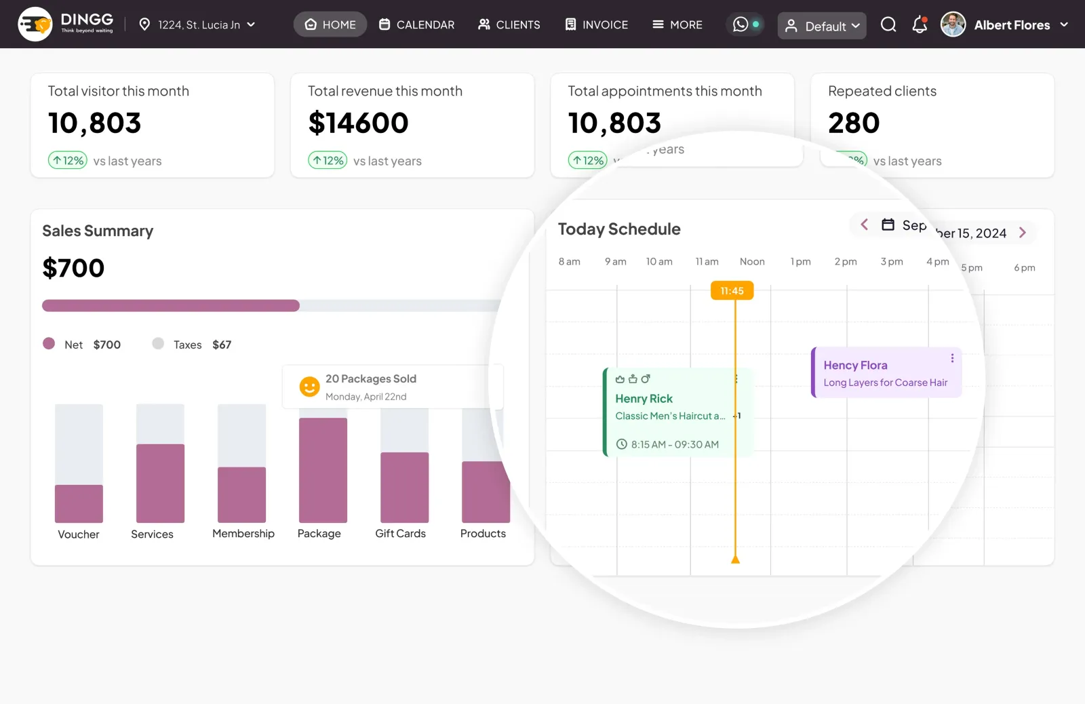Viewport: 1085px width, 704px height.
Task: Open the notifications bell icon
Action: pyautogui.click(x=920, y=25)
